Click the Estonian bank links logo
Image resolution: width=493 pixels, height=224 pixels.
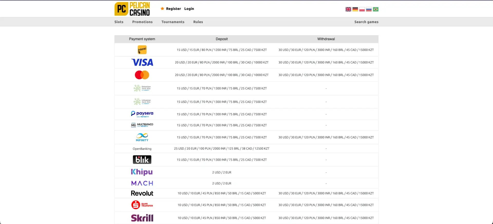point(142,88)
